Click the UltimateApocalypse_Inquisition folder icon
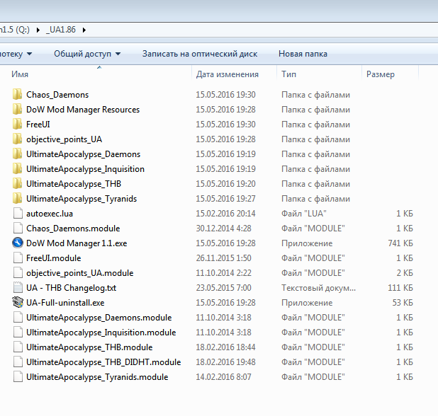 (x=17, y=168)
